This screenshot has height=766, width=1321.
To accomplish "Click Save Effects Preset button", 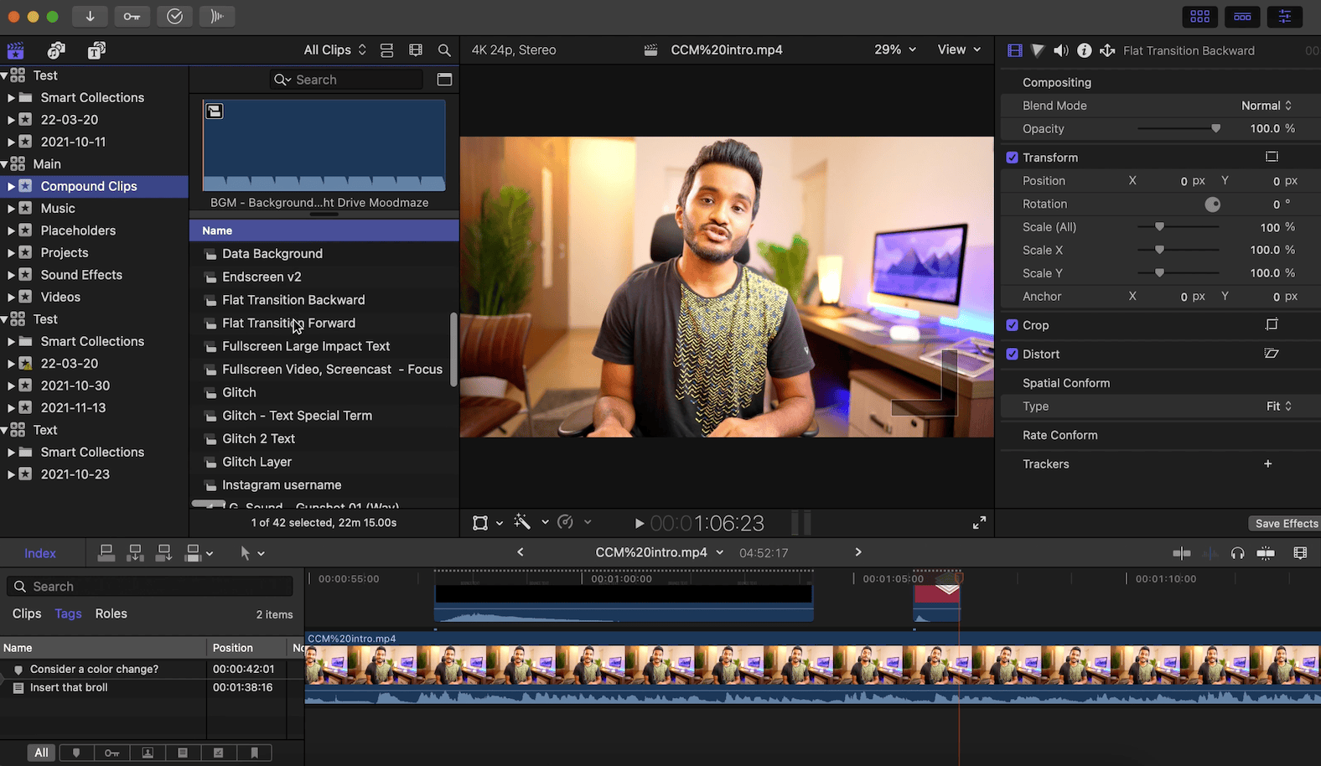I will (x=1286, y=524).
